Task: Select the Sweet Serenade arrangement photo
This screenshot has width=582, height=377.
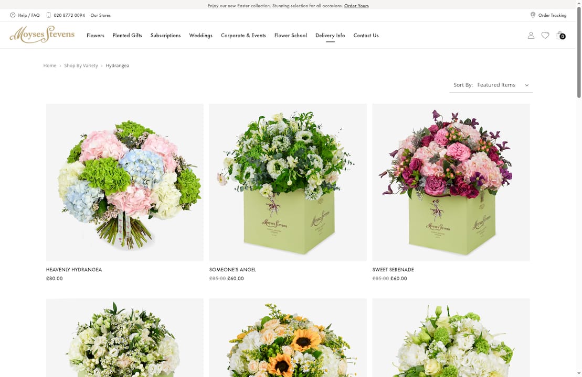Action: [451, 182]
